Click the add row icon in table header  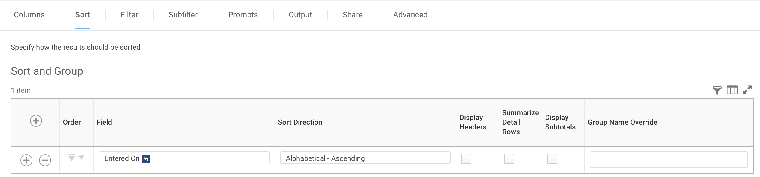[36, 121]
